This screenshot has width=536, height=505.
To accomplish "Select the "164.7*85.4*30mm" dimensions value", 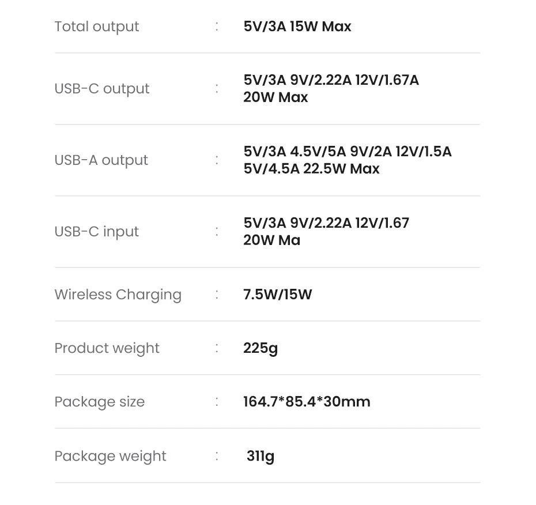I will pyautogui.click(x=307, y=402).
